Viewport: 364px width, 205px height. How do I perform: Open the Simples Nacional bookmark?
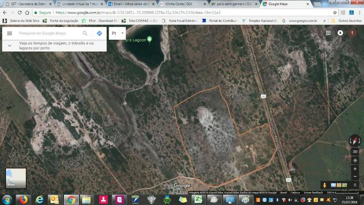[x=259, y=20]
